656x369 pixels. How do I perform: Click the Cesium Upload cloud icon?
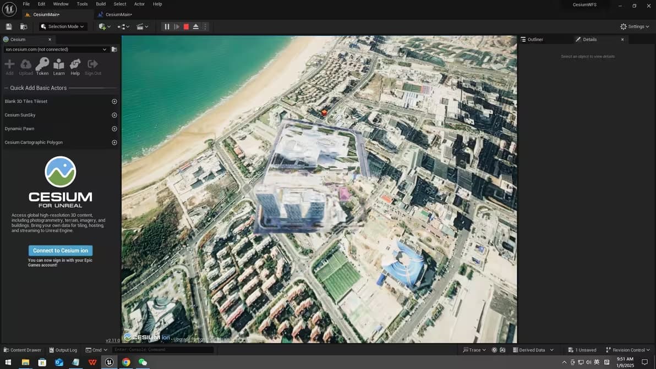[25, 67]
